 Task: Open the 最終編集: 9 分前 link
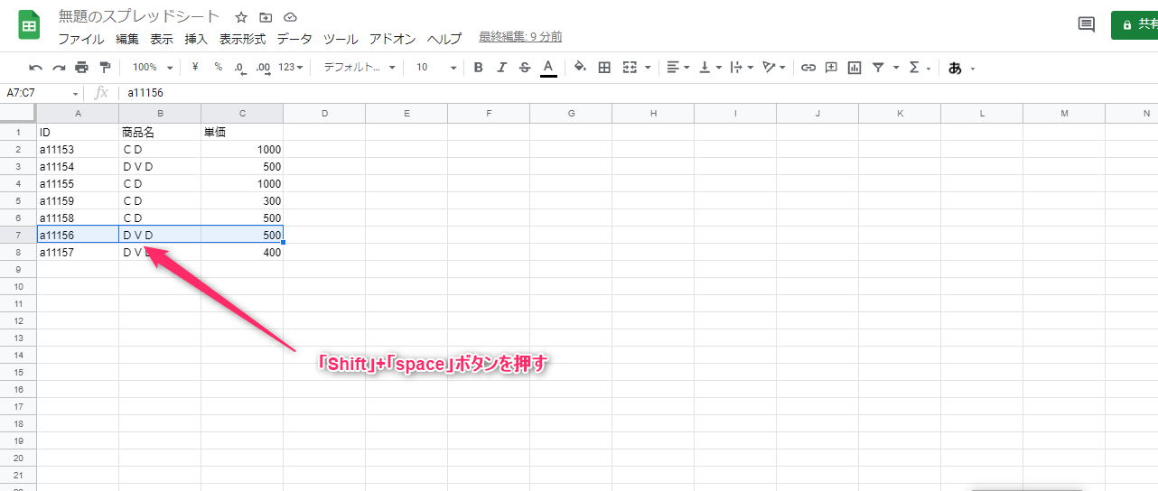click(x=520, y=37)
